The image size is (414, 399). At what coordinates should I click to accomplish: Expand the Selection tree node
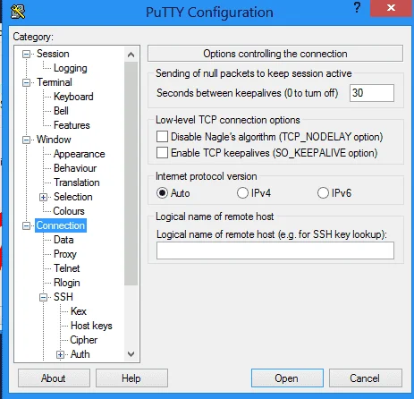pos(43,197)
